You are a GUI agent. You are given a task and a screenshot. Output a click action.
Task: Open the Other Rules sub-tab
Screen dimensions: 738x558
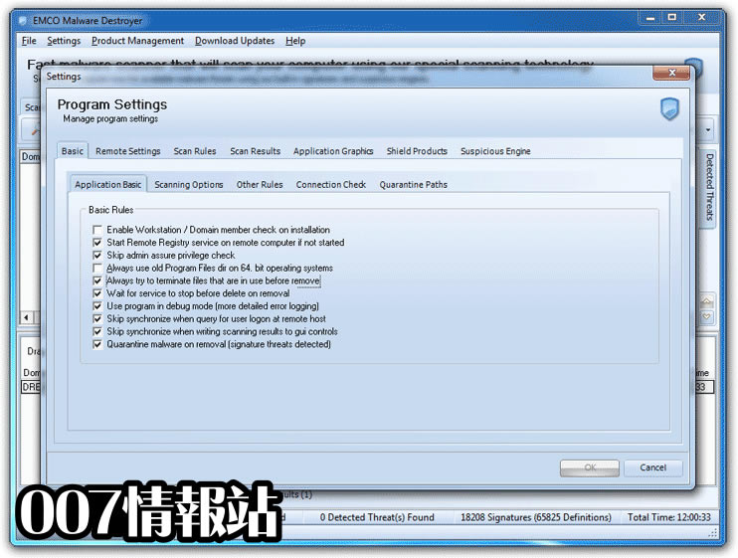260,184
